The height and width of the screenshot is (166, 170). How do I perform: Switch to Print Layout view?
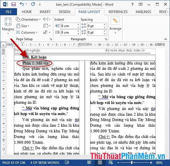tap(100, 162)
